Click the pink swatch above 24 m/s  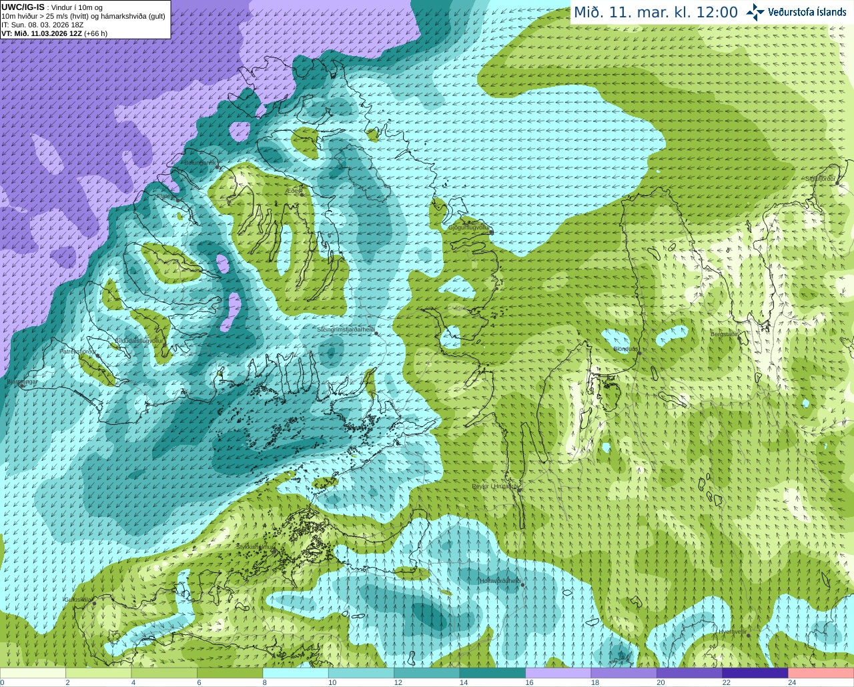[x=821, y=673]
